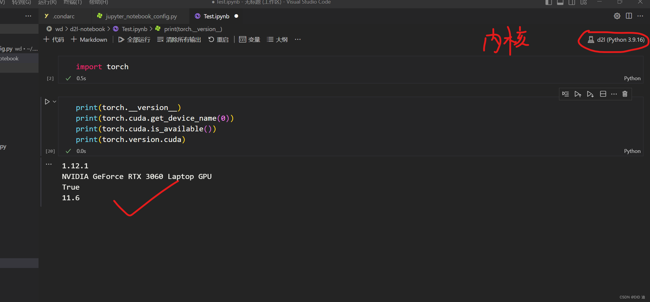
Task: Click the print(torch.cuda.is_available()) line
Action: pyautogui.click(x=146, y=129)
